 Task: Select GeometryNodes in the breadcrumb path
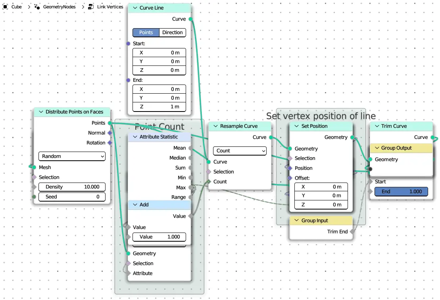pyautogui.click(x=59, y=7)
